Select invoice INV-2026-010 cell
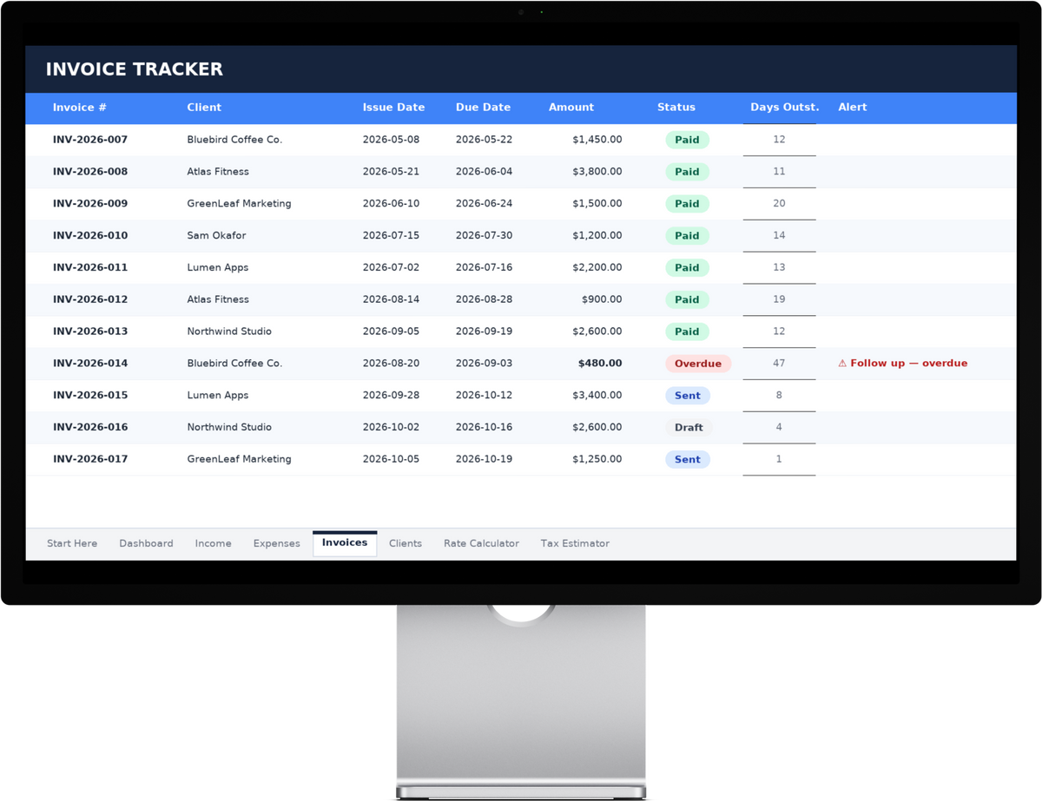The image size is (1042, 801). click(89, 235)
